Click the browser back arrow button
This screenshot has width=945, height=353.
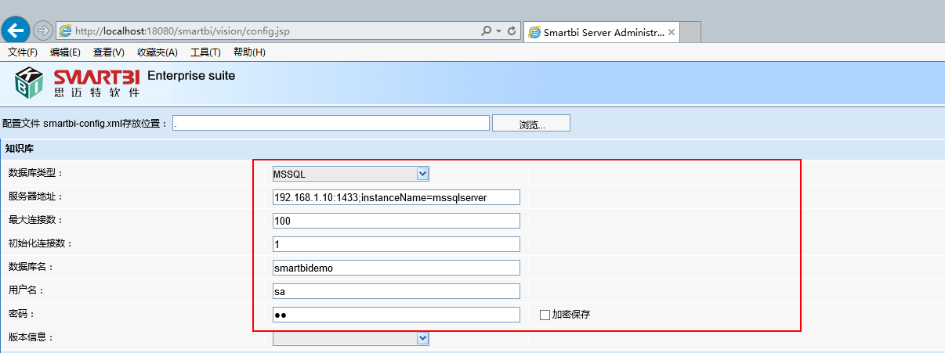coord(16,31)
